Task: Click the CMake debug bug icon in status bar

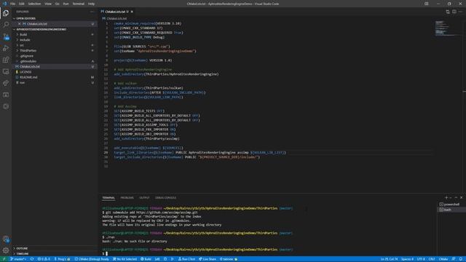Action: coord(165,259)
